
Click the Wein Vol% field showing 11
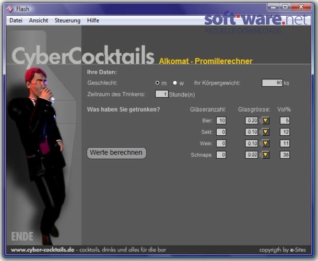(x=285, y=144)
